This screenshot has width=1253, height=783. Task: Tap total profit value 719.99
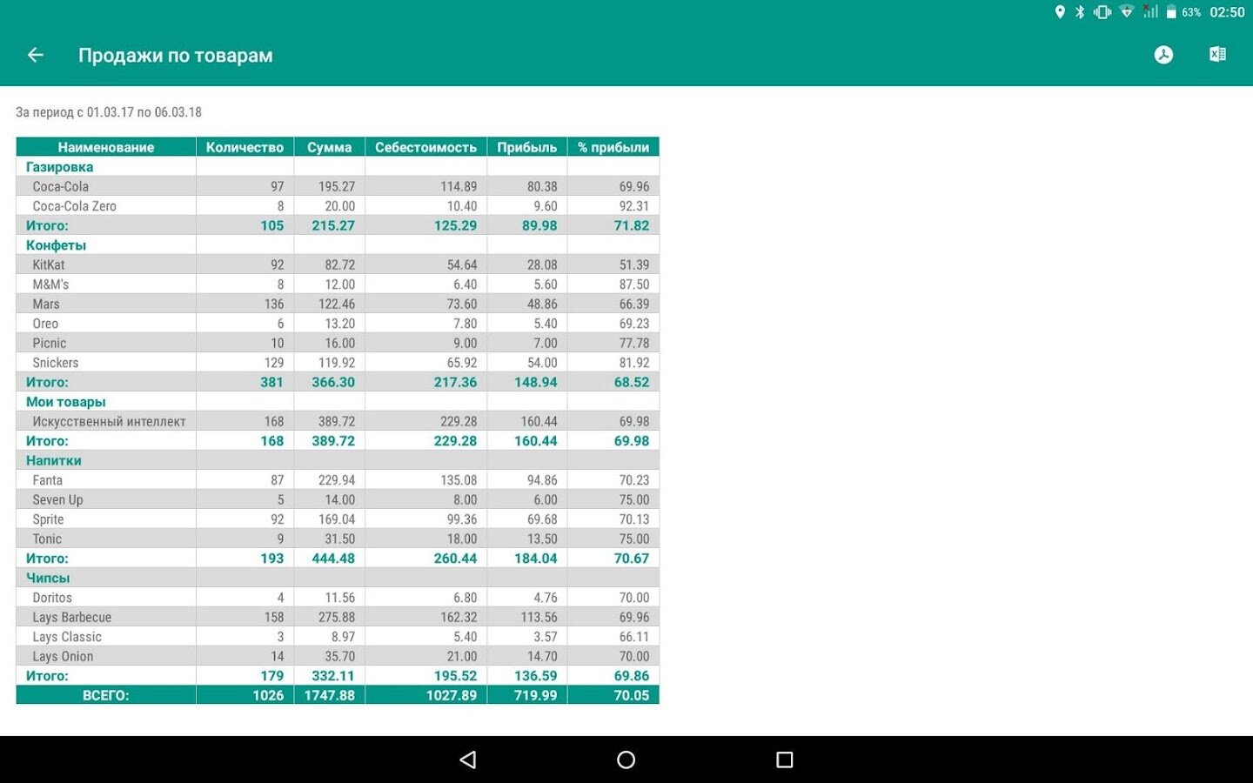(536, 695)
